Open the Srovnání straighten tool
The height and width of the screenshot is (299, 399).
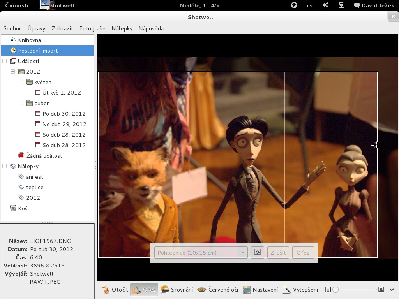[177, 290]
